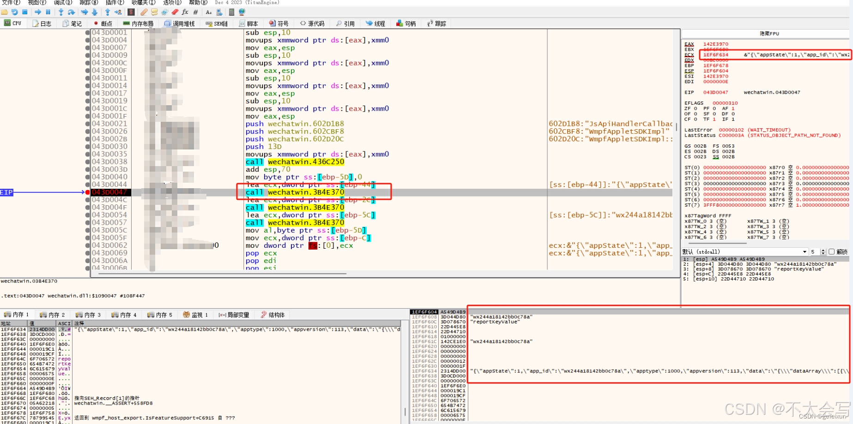Click the call wechatwin.436C250 instruction
This screenshot has height=424, width=853.
tap(295, 162)
